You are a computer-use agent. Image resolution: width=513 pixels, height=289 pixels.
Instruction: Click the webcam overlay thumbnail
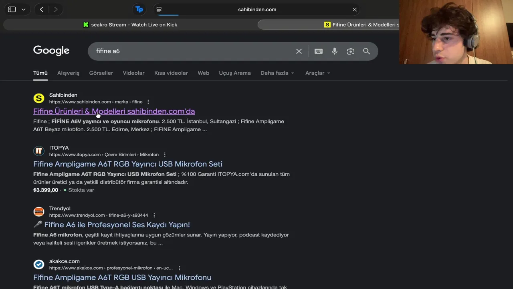pos(456,32)
